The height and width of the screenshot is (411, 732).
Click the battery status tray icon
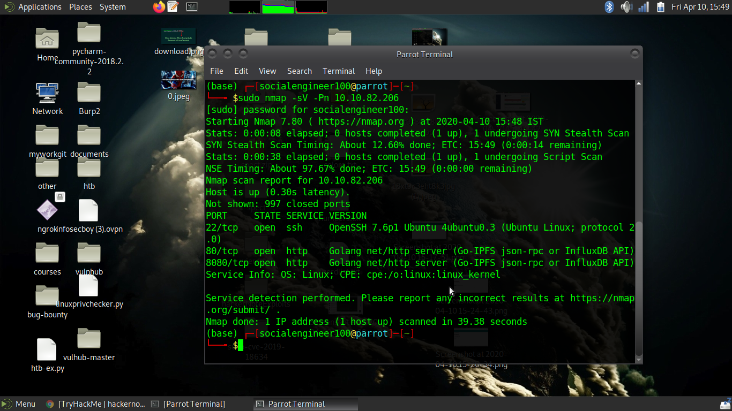661,7
